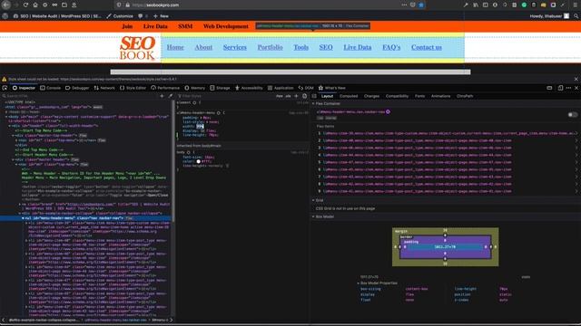Image resolution: width=581 pixels, height=326 pixels.
Task: Dismiss the stylesheet warning notification bar
Action: pyautogui.click(x=576, y=79)
